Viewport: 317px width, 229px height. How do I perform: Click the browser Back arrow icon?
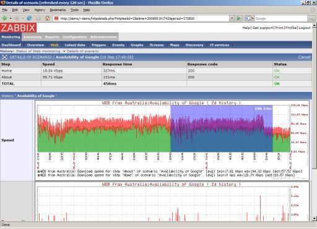point(4,19)
